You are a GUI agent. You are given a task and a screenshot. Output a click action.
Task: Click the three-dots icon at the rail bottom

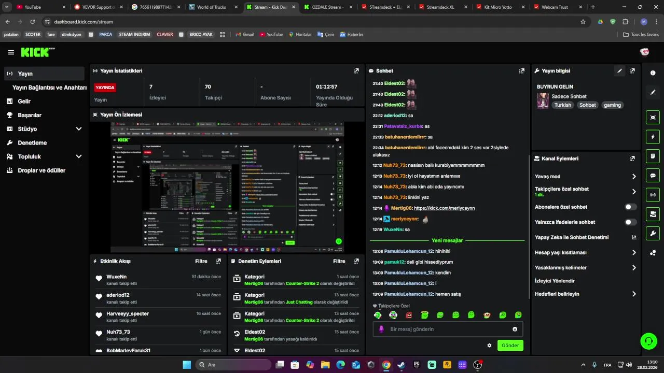(653, 253)
